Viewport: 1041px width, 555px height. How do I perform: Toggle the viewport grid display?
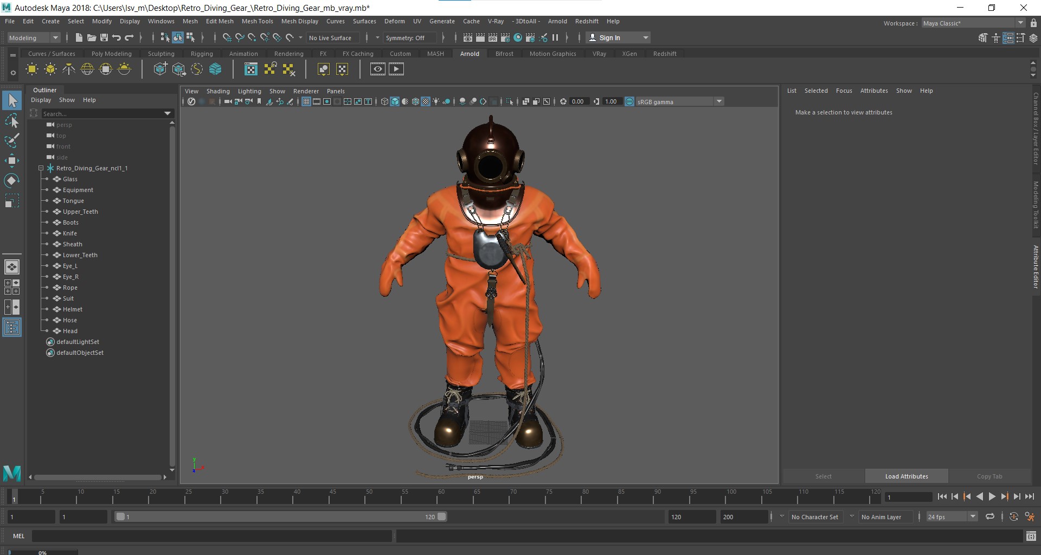306,101
